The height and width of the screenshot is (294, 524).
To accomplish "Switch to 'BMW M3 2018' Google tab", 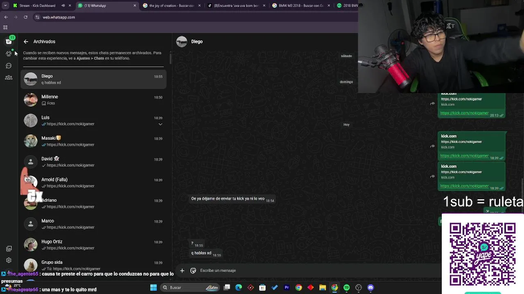I will click(x=302, y=6).
